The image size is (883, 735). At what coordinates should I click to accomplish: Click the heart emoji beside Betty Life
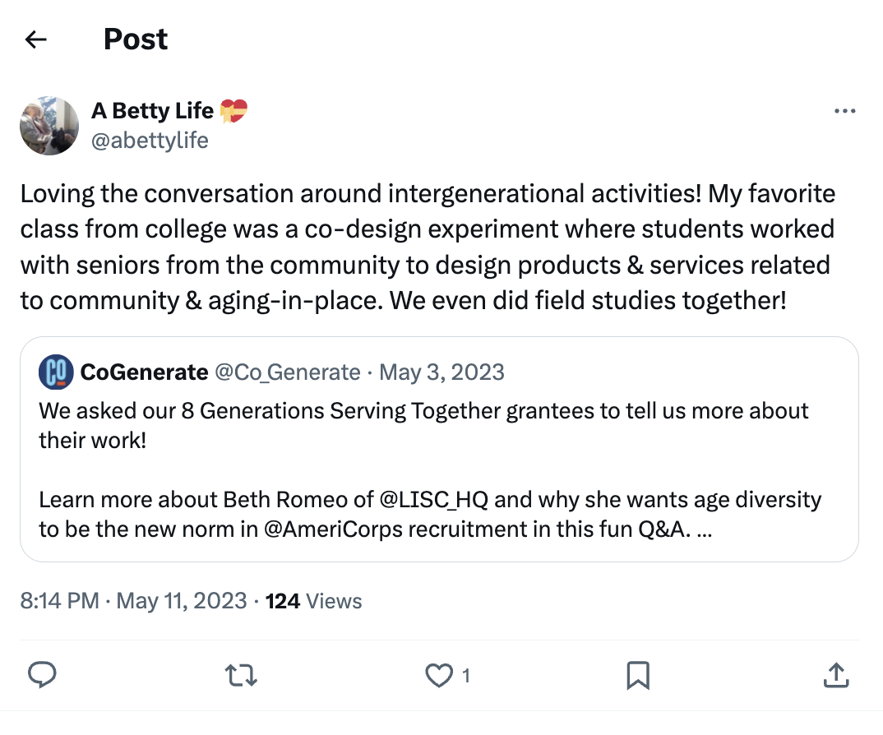pyautogui.click(x=233, y=110)
